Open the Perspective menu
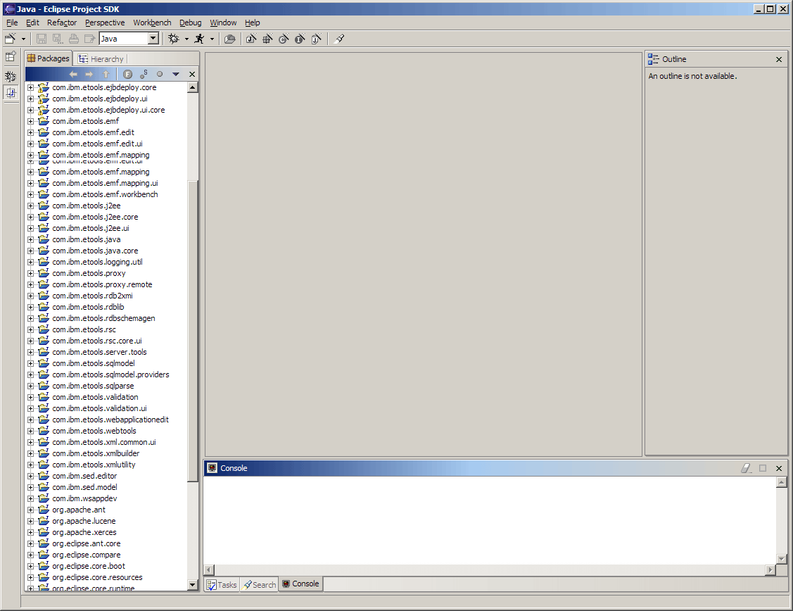Image resolution: width=793 pixels, height=611 pixels. pyautogui.click(x=105, y=23)
